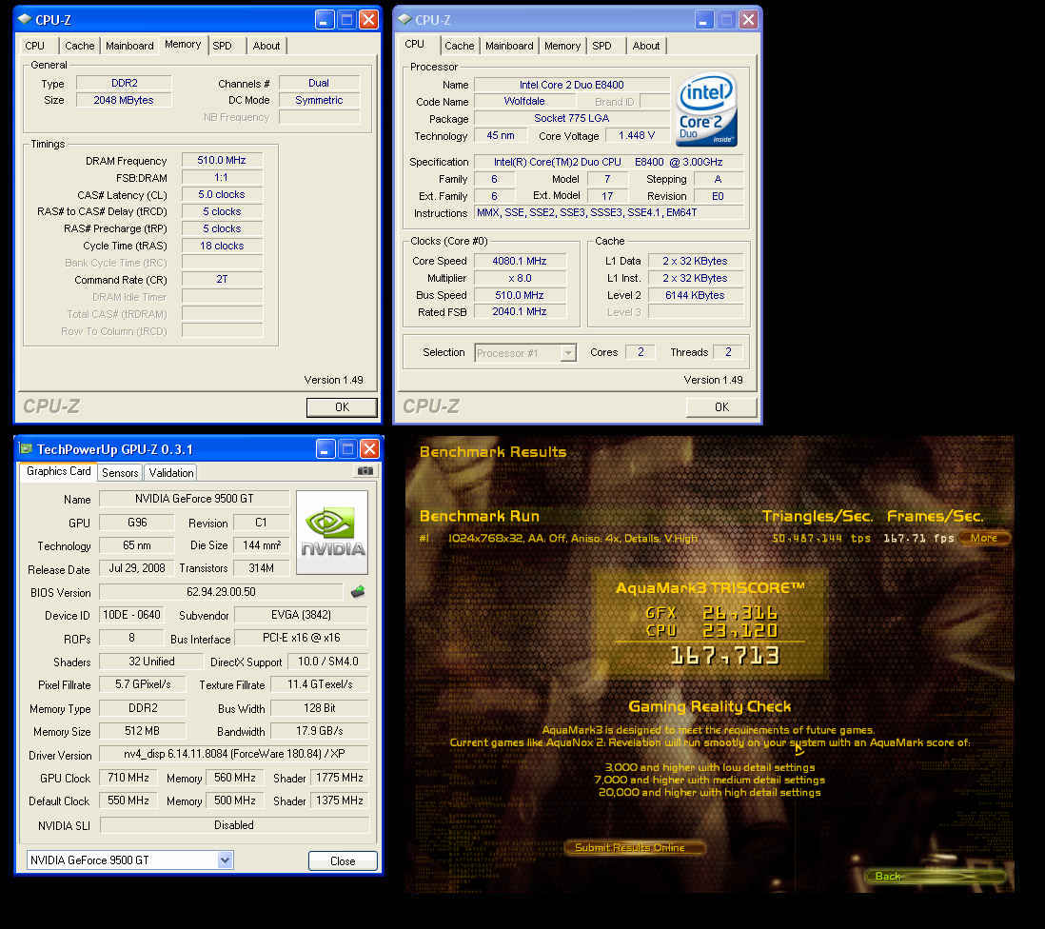Click GPU-Z title bar app icon
This screenshot has height=929, width=1045.
[26, 448]
